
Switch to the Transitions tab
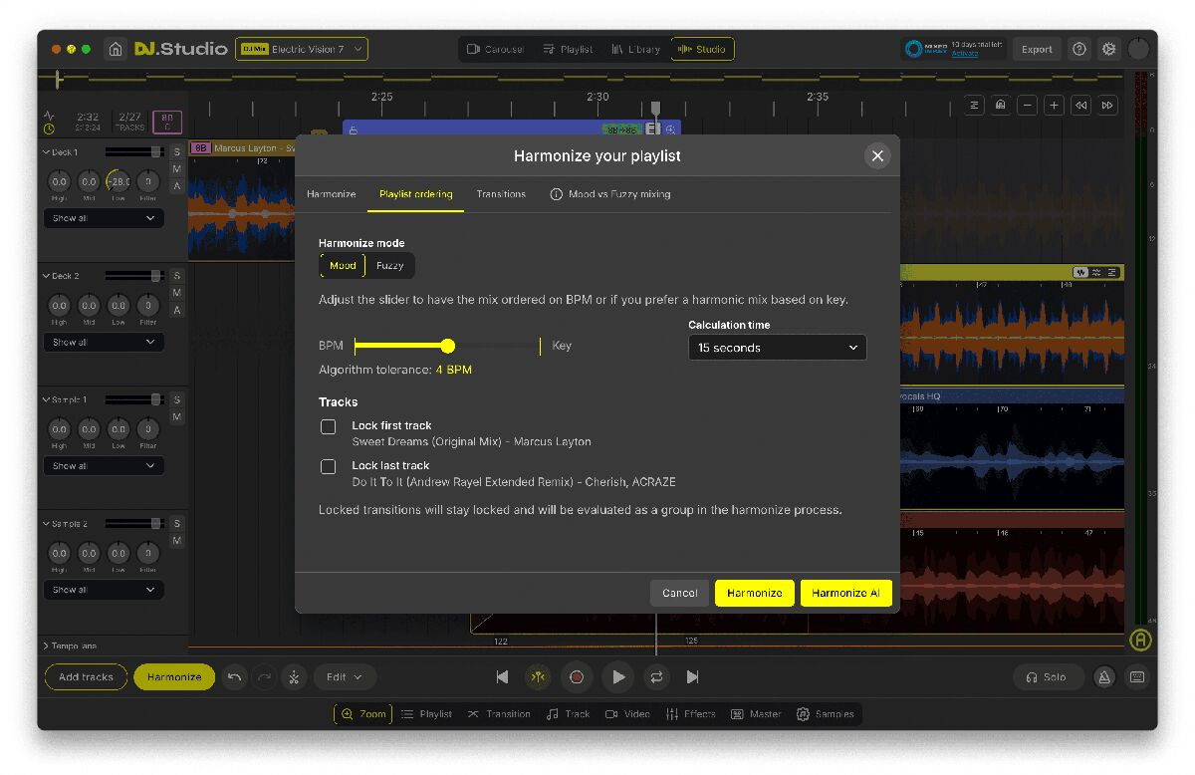click(501, 194)
